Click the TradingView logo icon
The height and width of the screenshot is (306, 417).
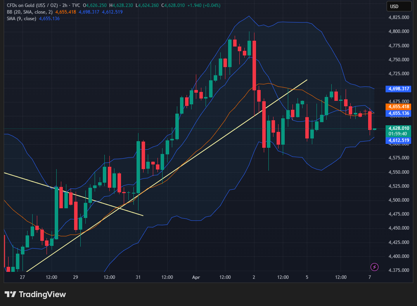10,294
